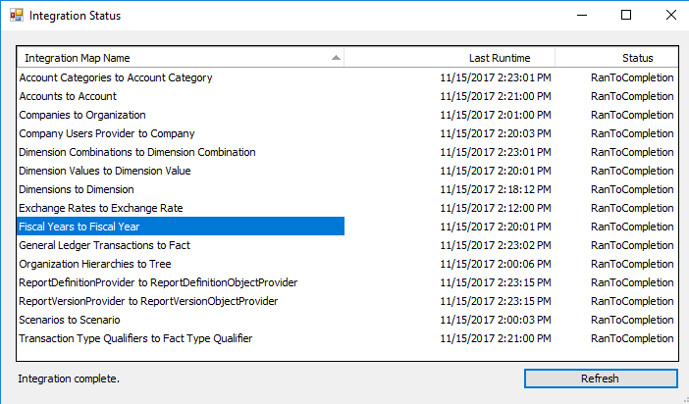The image size is (689, 404).
Task: Click the Refresh button
Action: coord(601,379)
